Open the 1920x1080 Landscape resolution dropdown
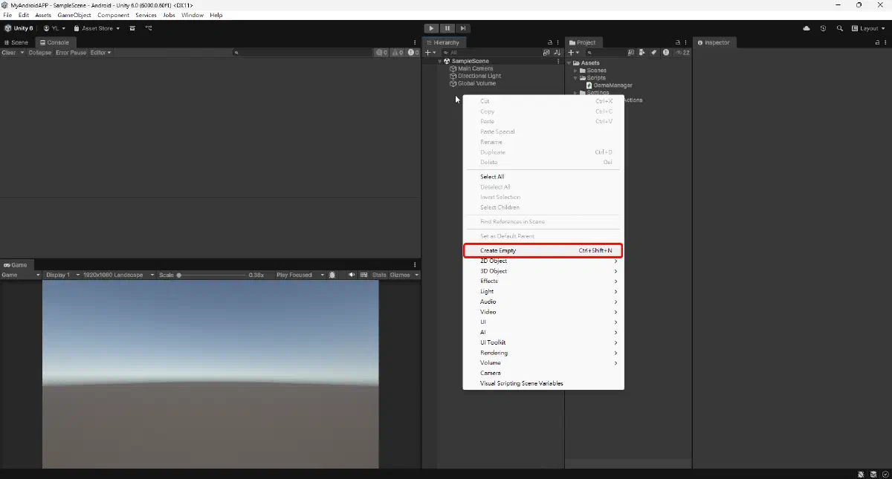Image resolution: width=892 pixels, height=479 pixels. click(115, 275)
